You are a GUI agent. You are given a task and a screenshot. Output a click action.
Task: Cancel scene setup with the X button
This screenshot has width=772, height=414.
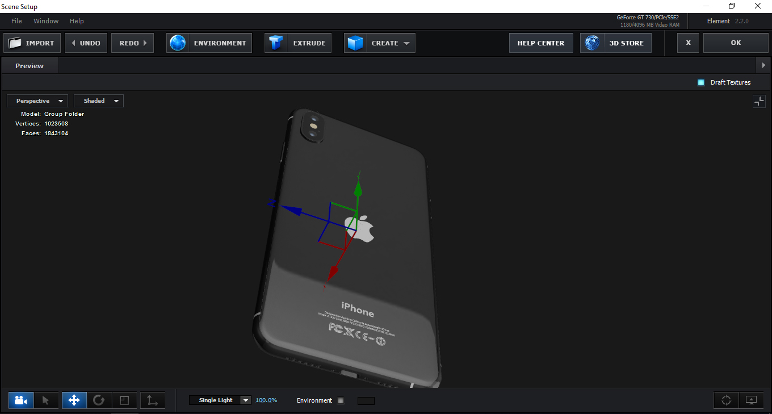[689, 43]
